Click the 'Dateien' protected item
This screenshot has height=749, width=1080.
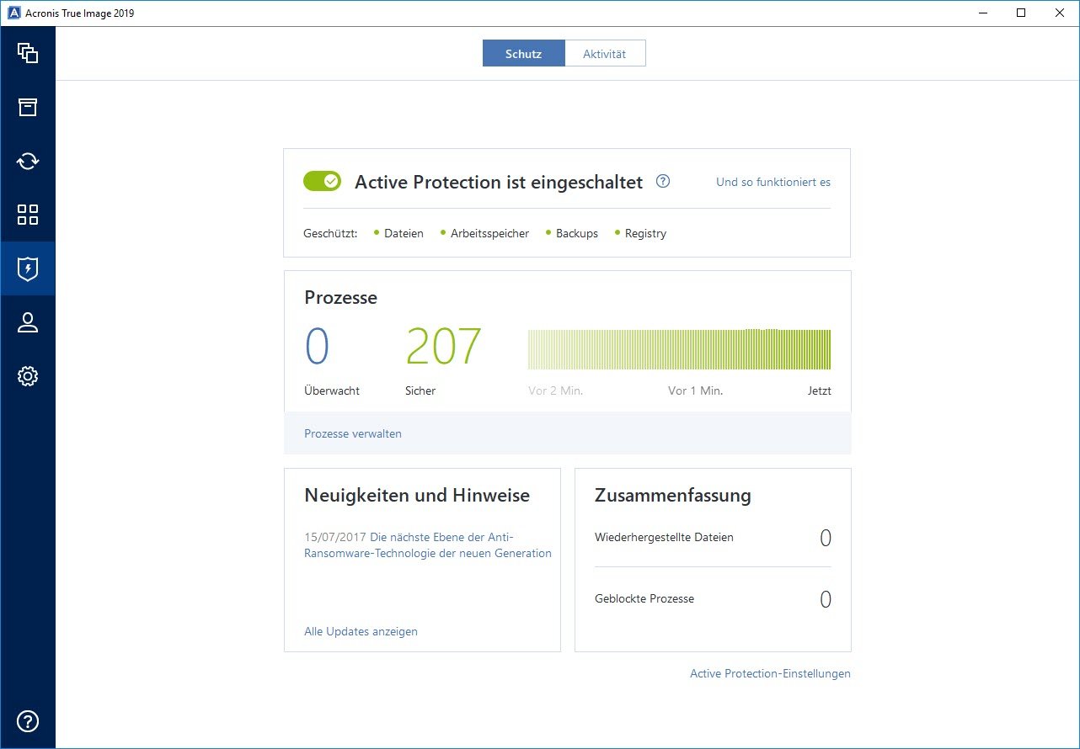pyautogui.click(x=404, y=233)
